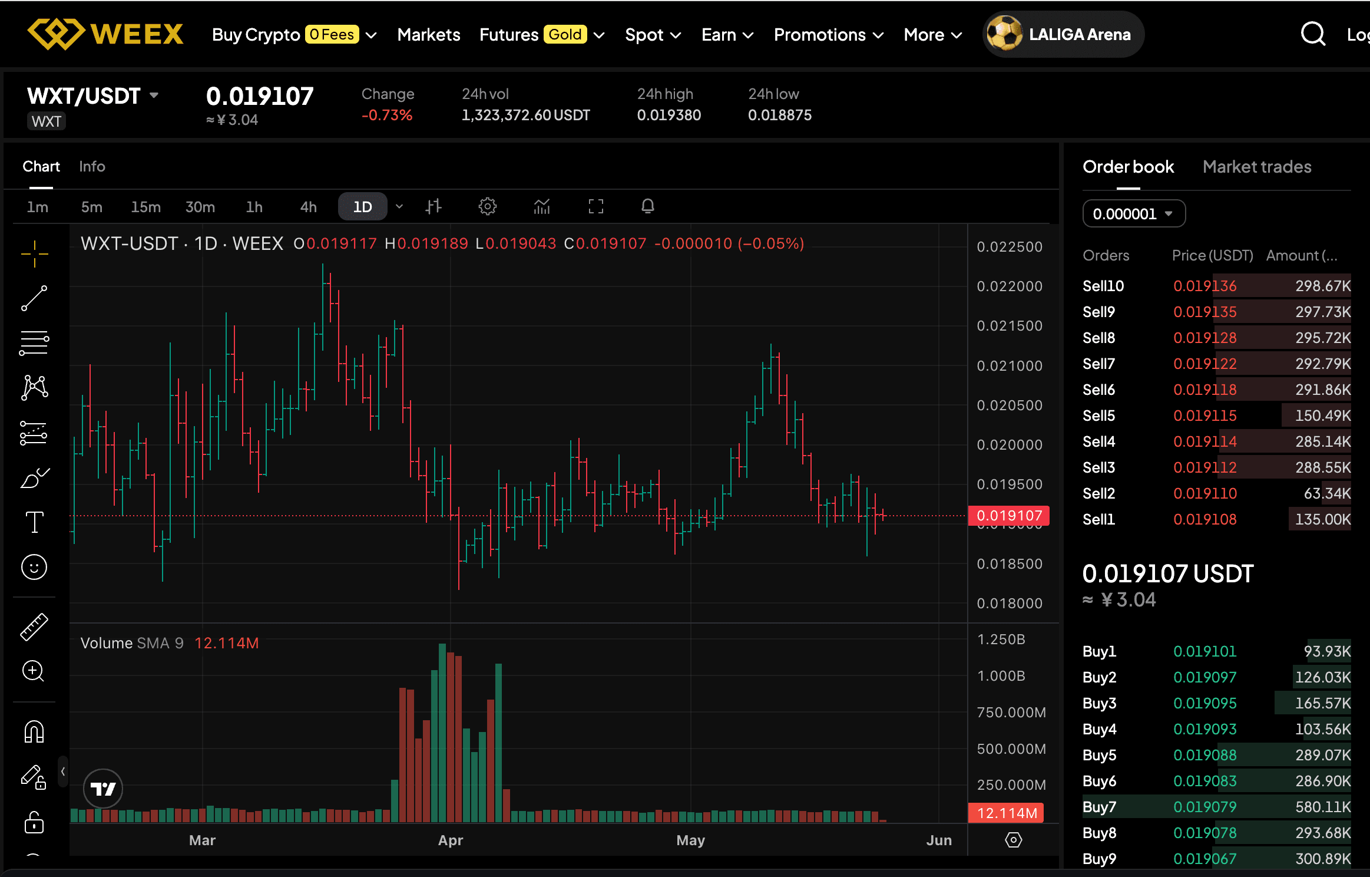1370x877 pixels.
Task: Click the current price label 0.019107 on axis
Action: (1009, 516)
